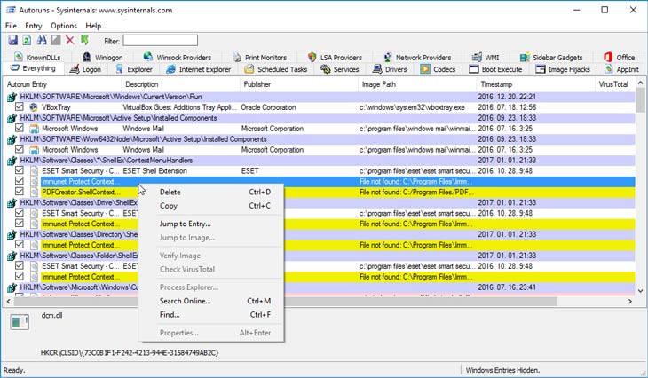Click the vertical scrollbar up arrow

(640, 83)
